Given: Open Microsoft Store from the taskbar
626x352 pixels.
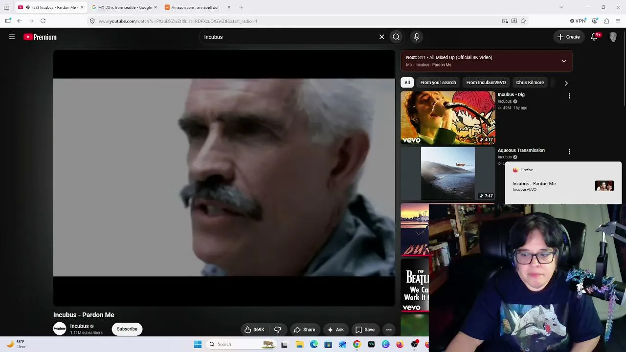Looking at the screenshot, I should (328, 344).
